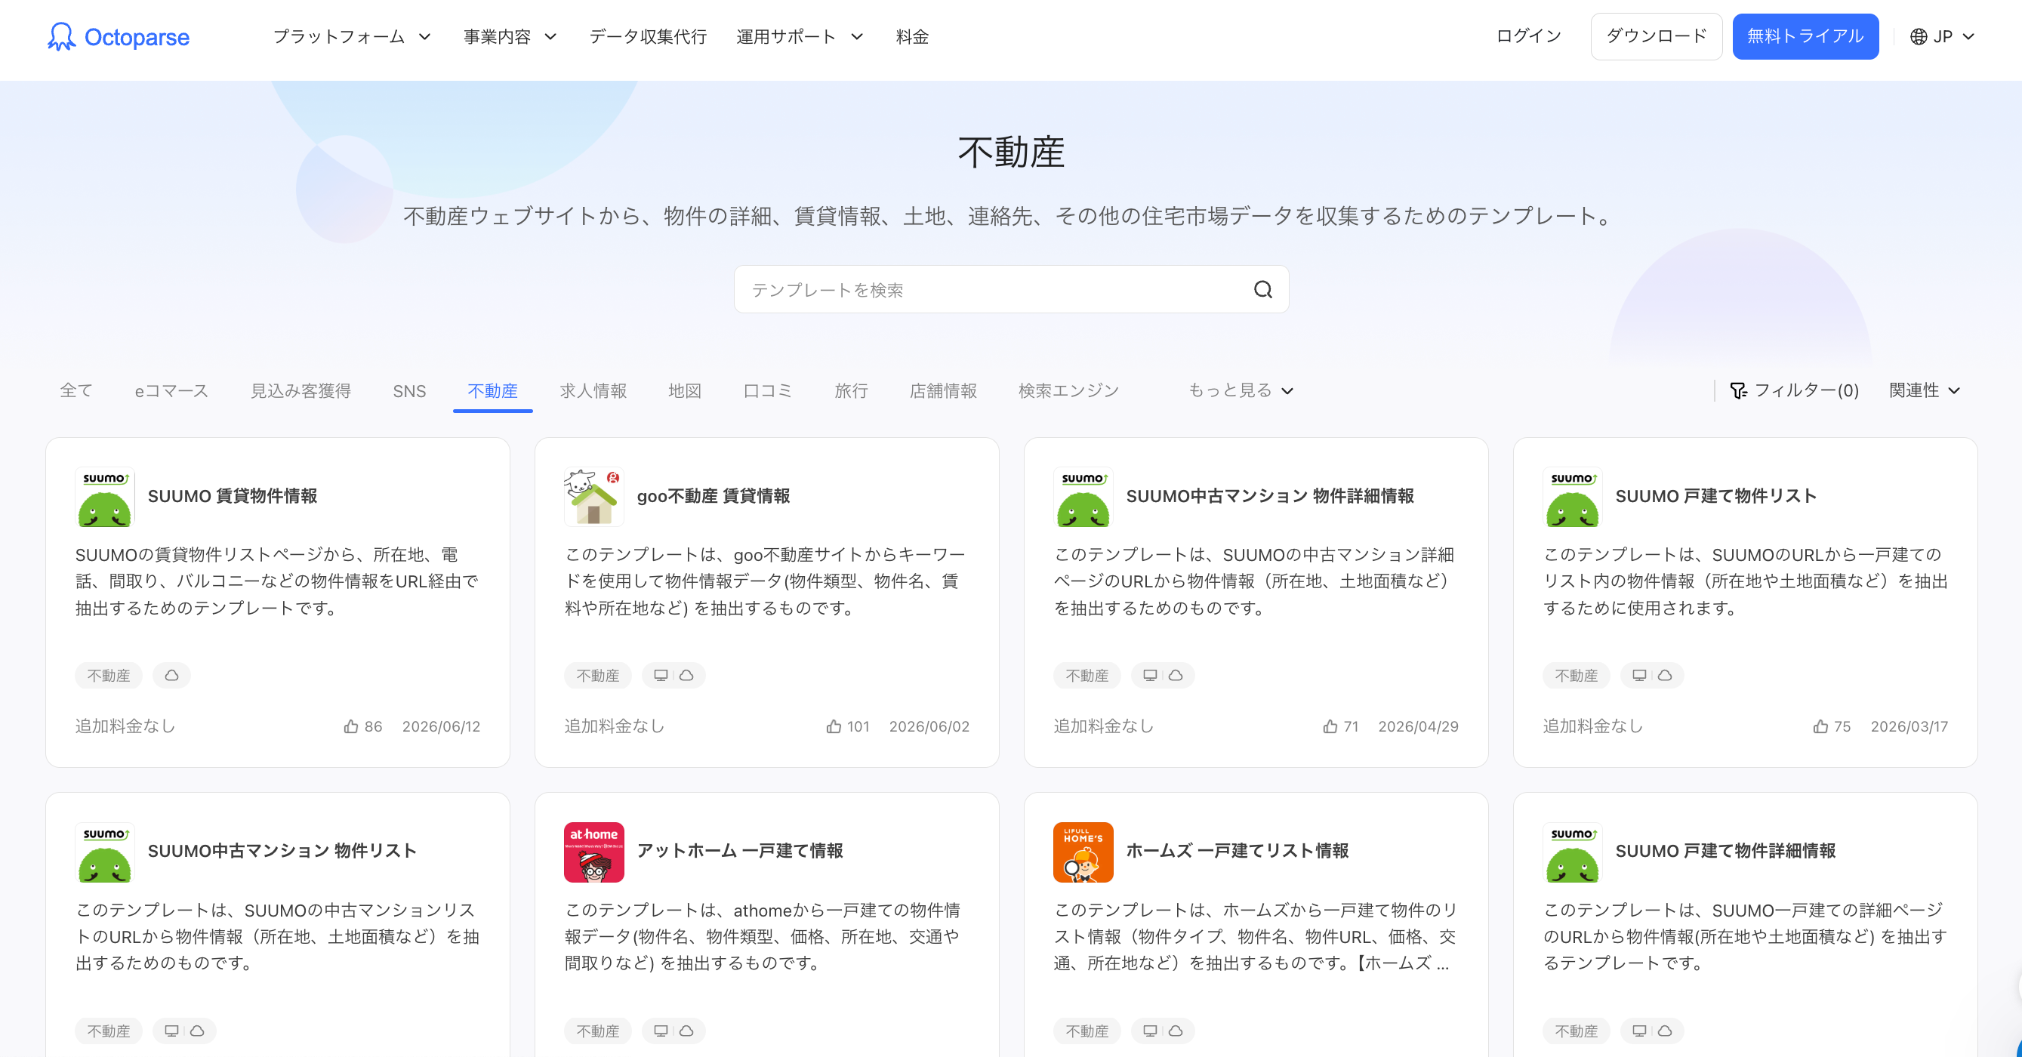Screen dimensions: 2022x1057
Task: Open the JP language dropdown
Action: pyautogui.click(x=1942, y=37)
